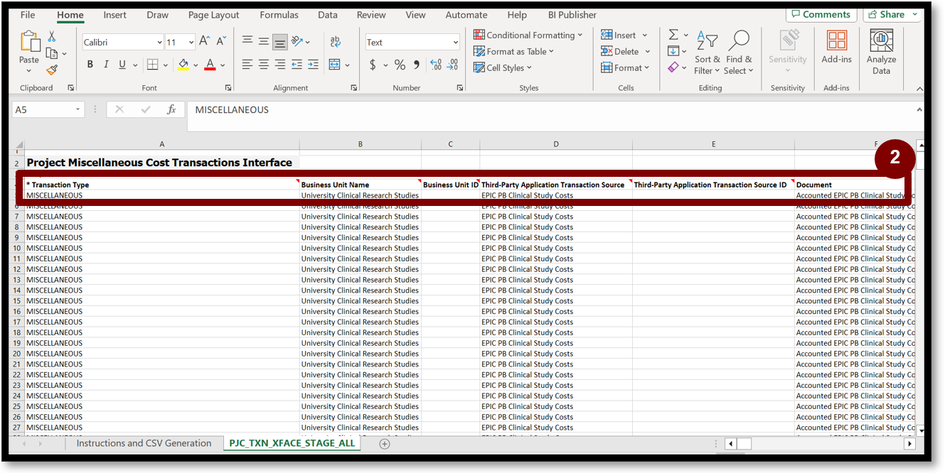Open Instructions and CSV Generation sheet

coord(144,443)
